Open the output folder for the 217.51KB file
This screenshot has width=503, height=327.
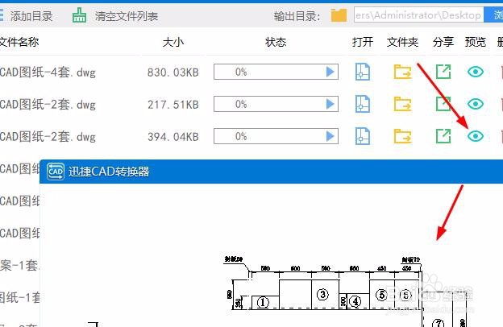point(402,104)
